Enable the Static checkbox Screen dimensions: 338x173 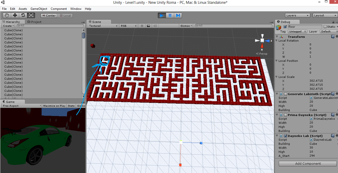pos(325,27)
